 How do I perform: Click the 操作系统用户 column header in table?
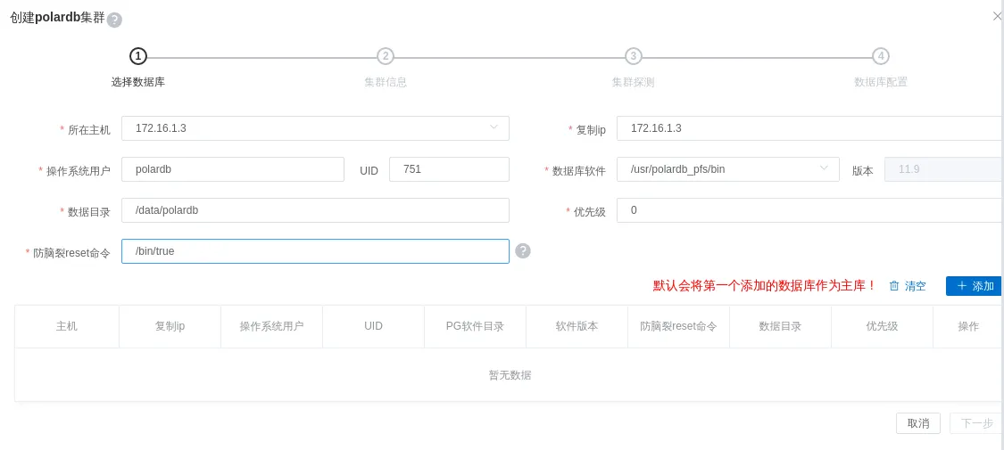[271, 326]
